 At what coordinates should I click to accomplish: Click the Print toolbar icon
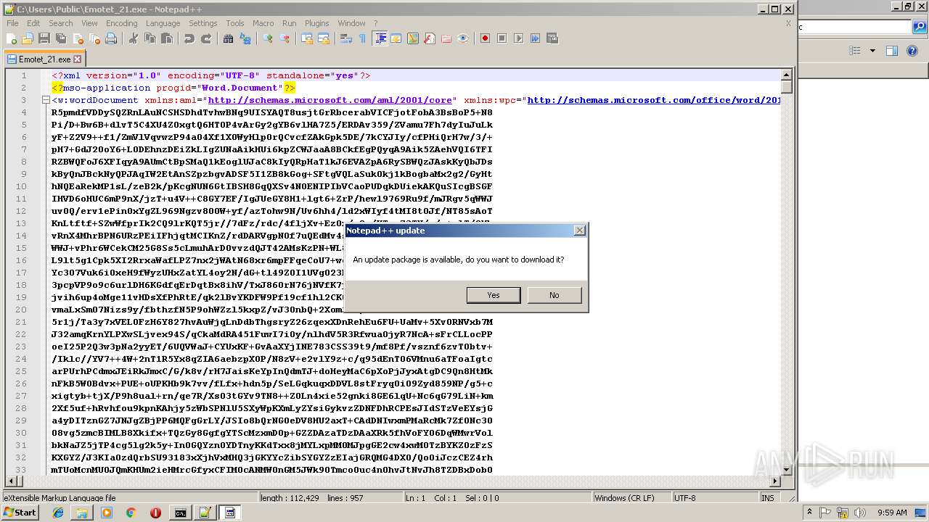pyautogui.click(x=111, y=38)
